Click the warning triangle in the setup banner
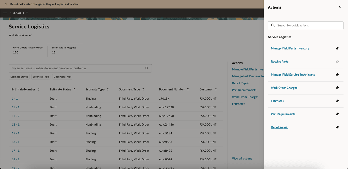 (x=7, y=5)
